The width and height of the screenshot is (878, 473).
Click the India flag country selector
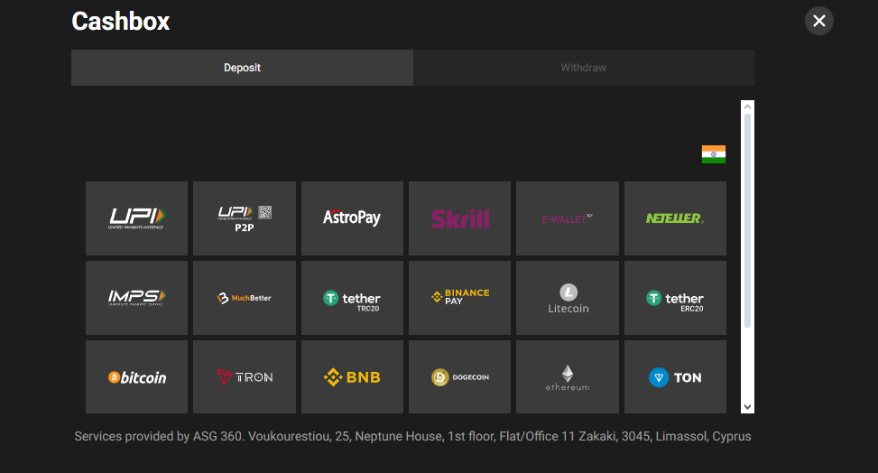713,154
